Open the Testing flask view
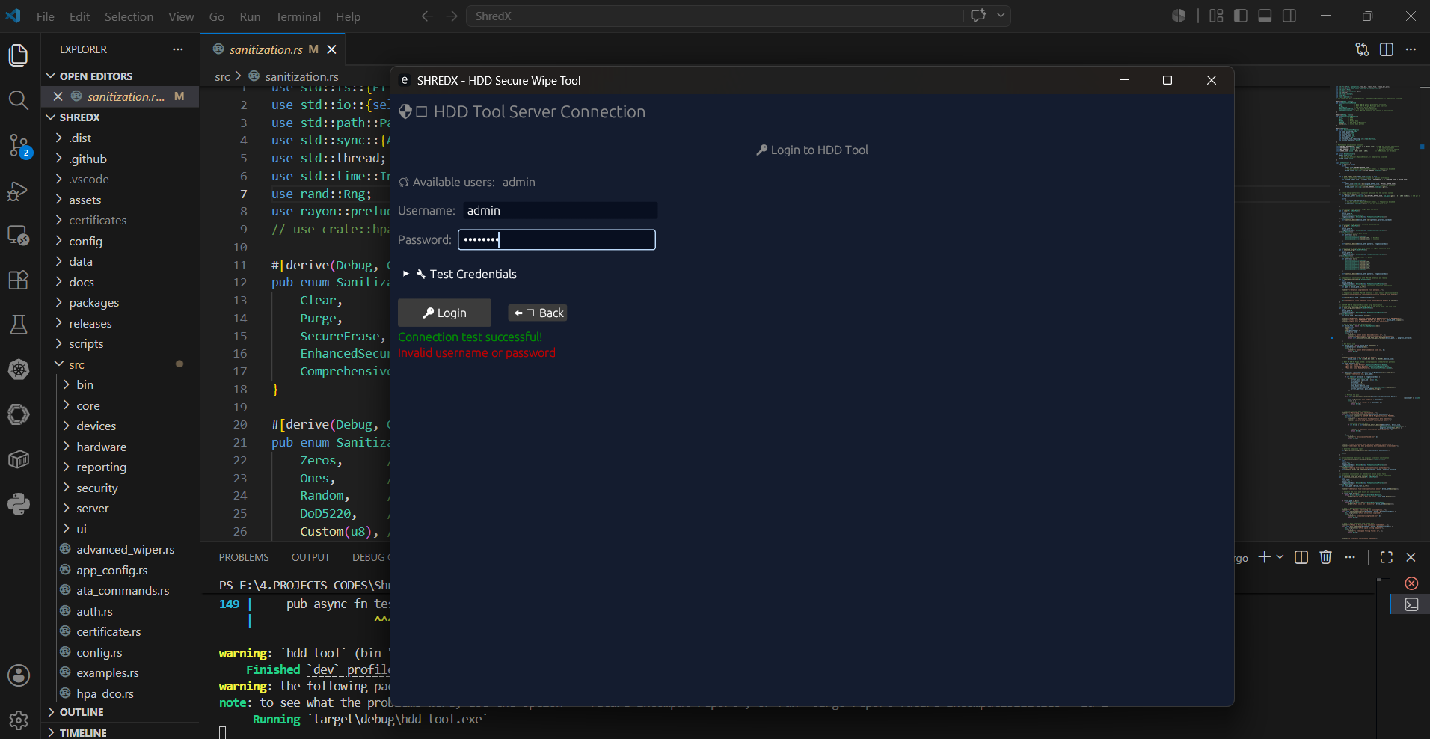Viewport: 1430px width, 739px height. [x=19, y=325]
